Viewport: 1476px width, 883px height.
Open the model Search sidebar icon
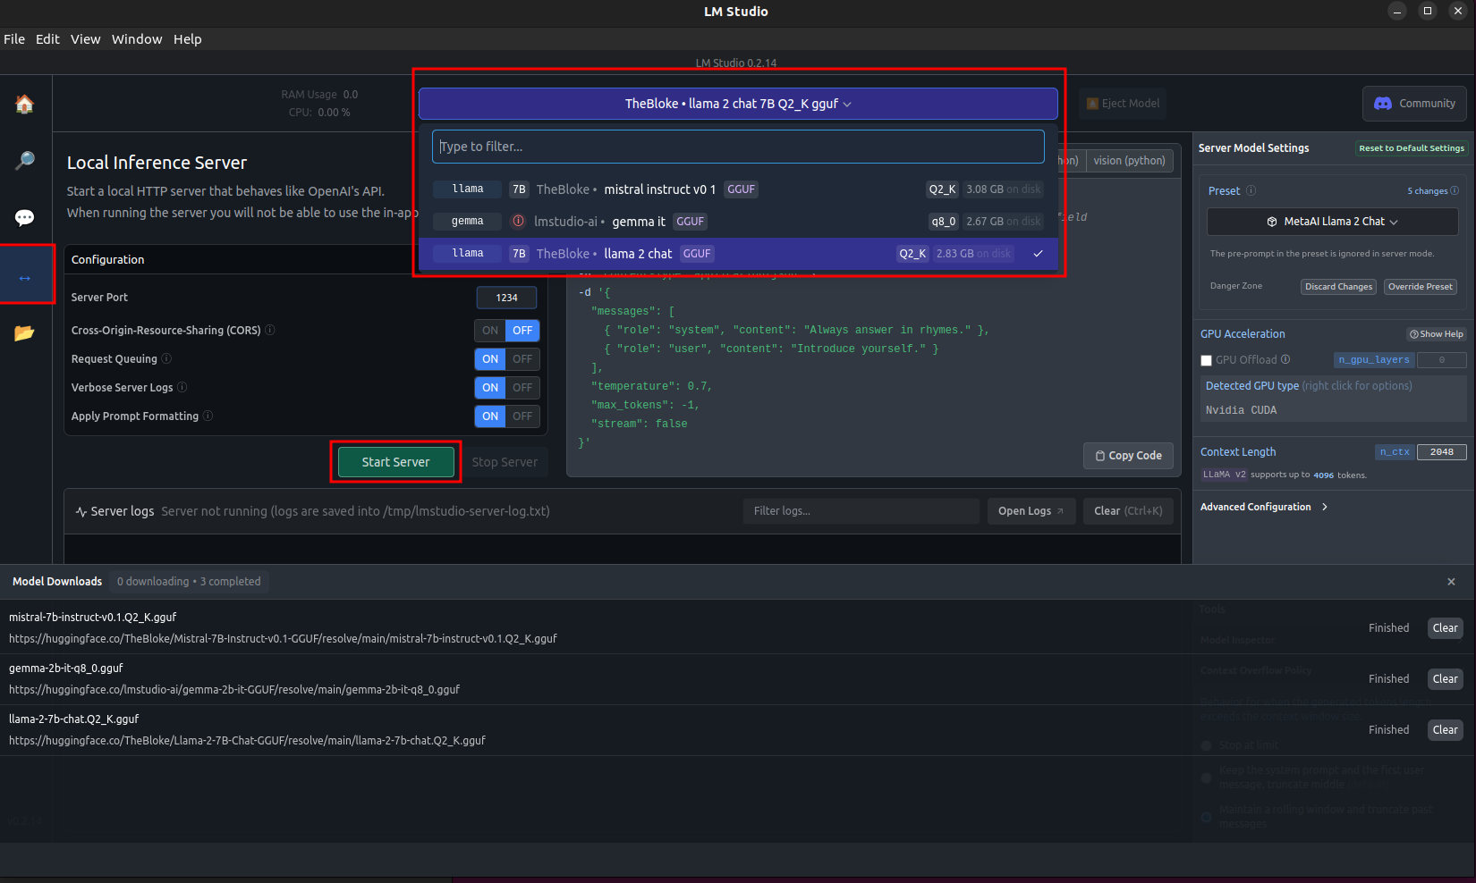tap(25, 161)
